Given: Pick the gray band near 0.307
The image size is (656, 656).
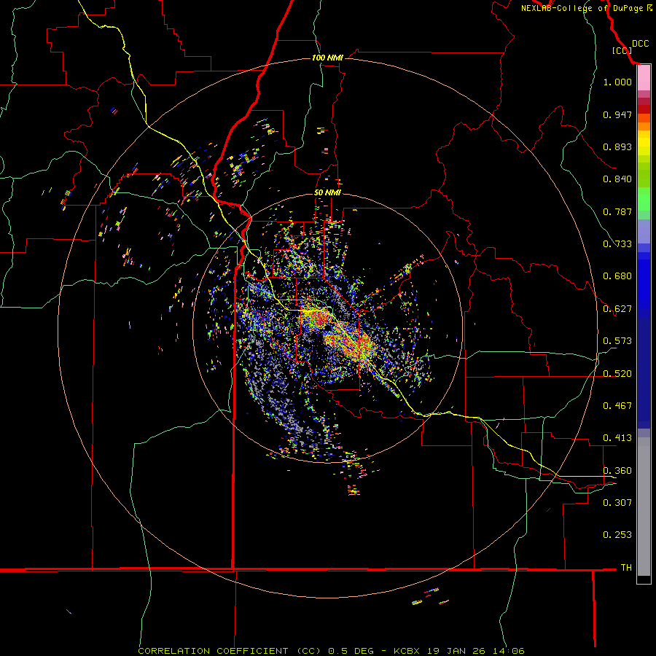Looking at the screenshot, I should coord(644,507).
